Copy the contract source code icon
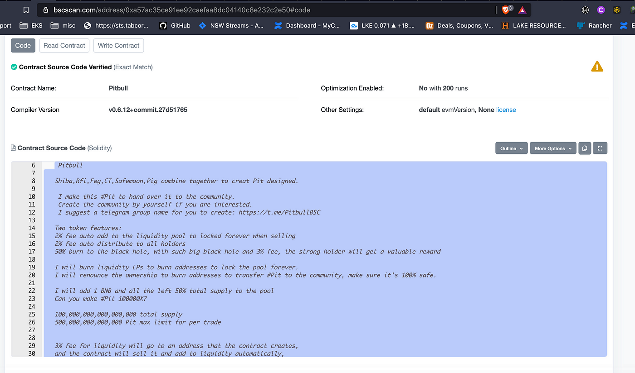This screenshot has width=635, height=373. click(585, 148)
